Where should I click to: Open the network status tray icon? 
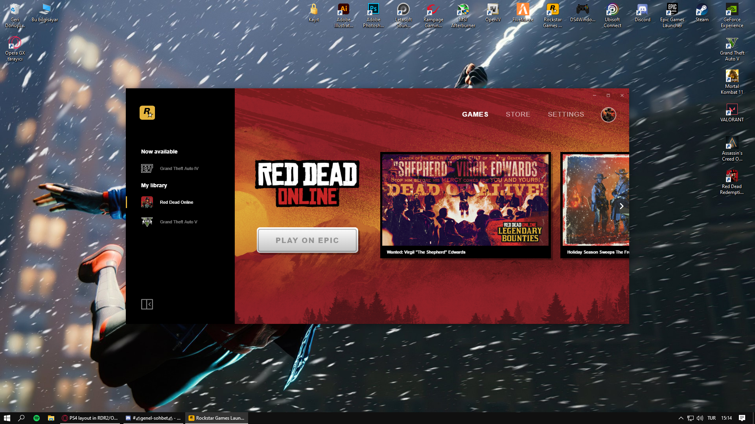(x=691, y=418)
